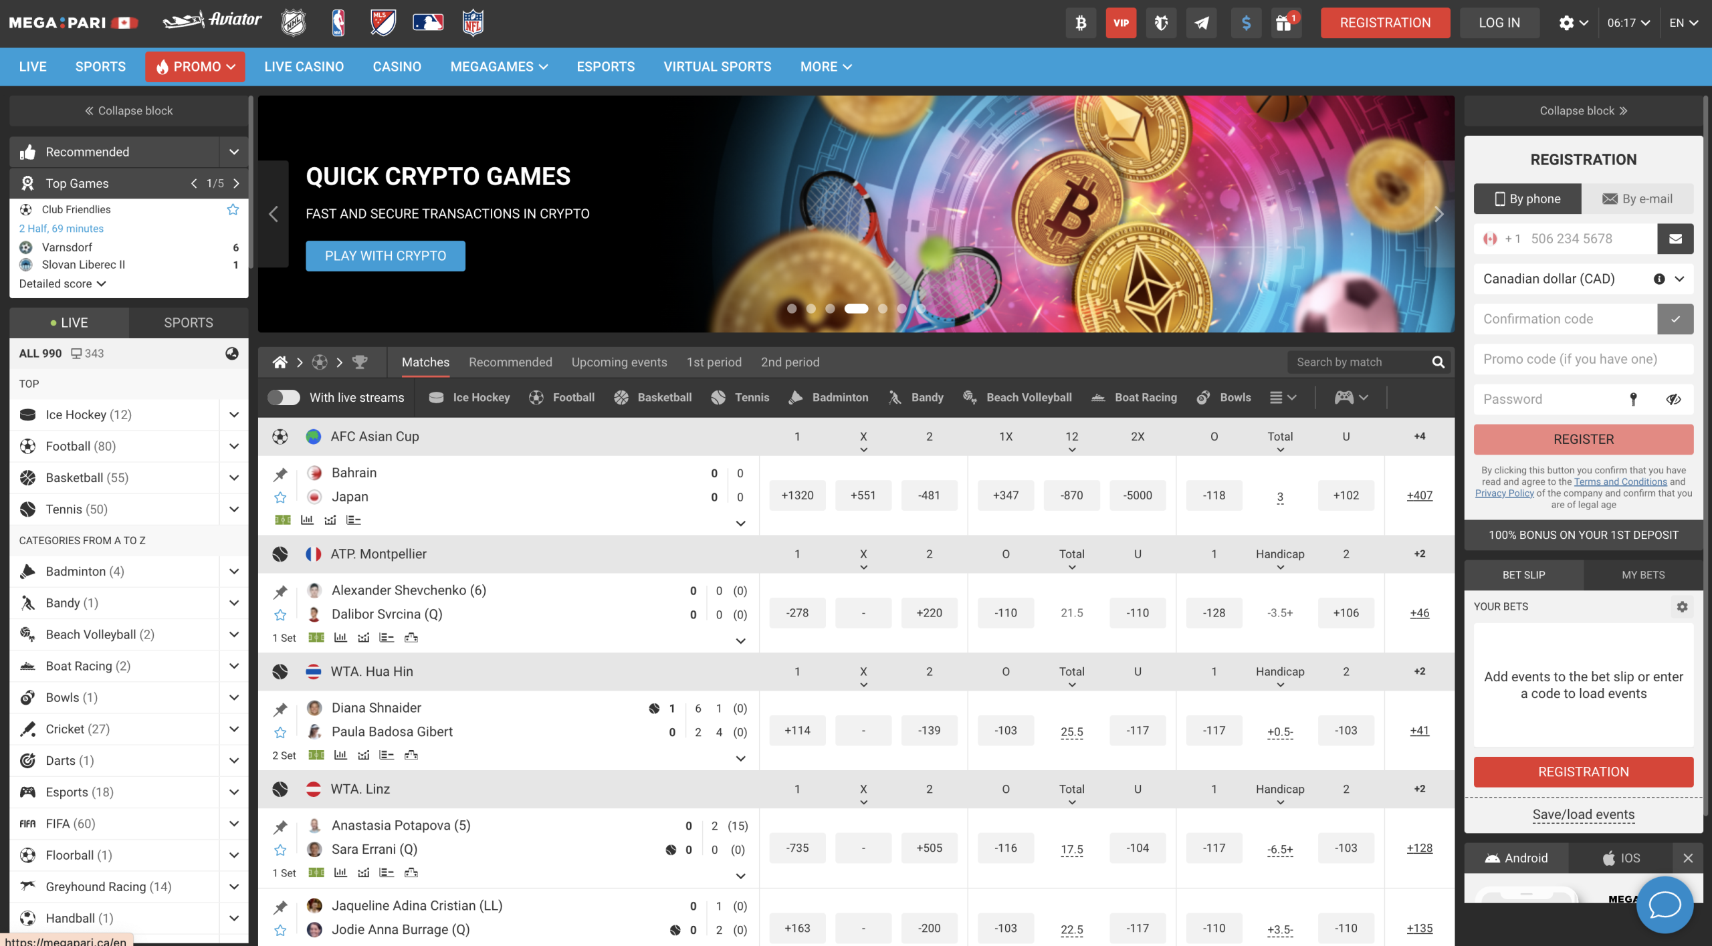The height and width of the screenshot is (946, 1712).
Task: Filter matches by Boat Racing
Action: click(1134, 397)
